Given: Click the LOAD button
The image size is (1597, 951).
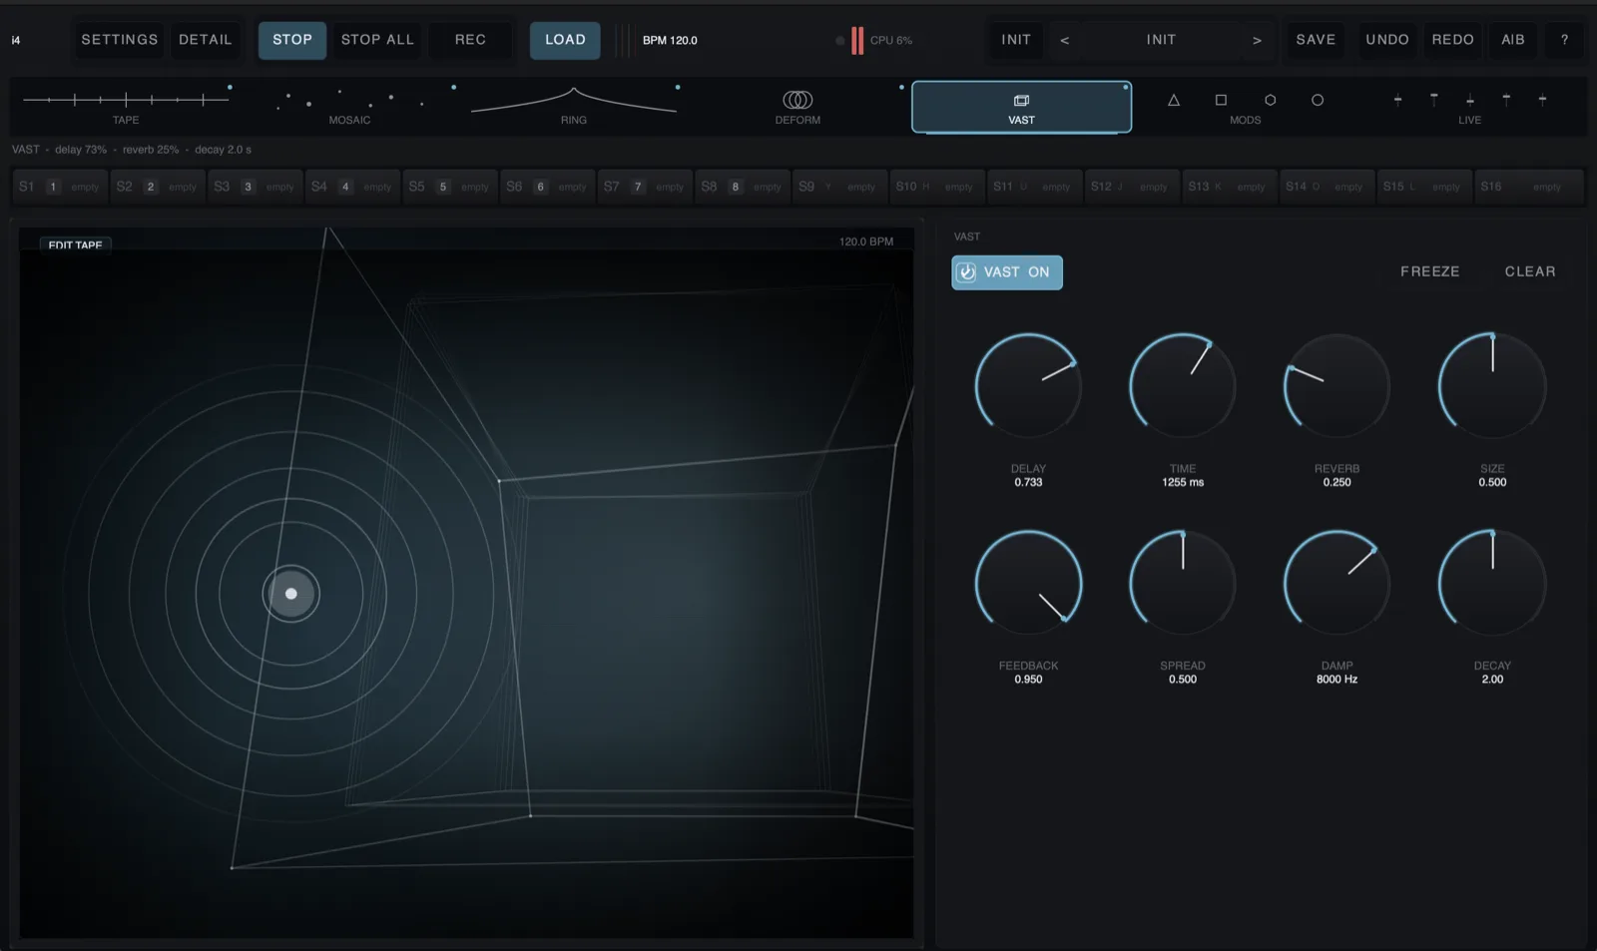Looking at the screenshot, I should [565, 40].
